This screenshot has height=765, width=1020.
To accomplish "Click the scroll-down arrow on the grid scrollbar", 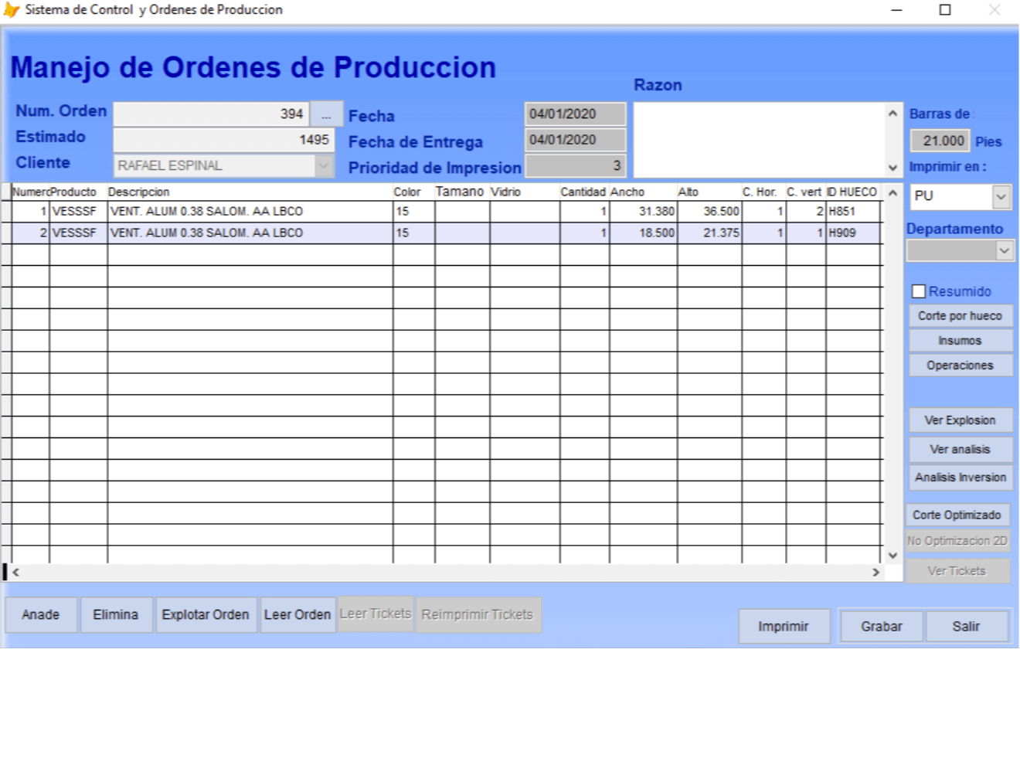I will pos(892,555).
